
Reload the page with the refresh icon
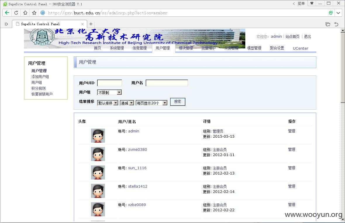pyautogui.click(x=16, y=13)
